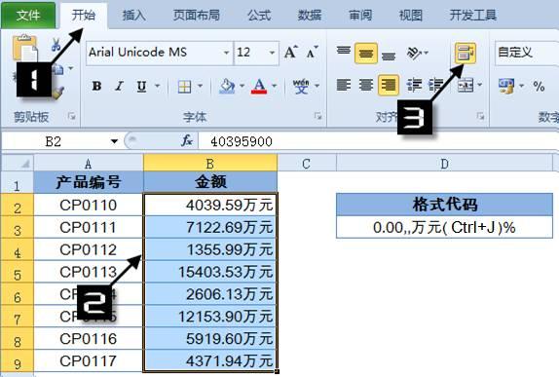
Task: Switch to the 数据 ribbon tab
Action: pos(310,15)
